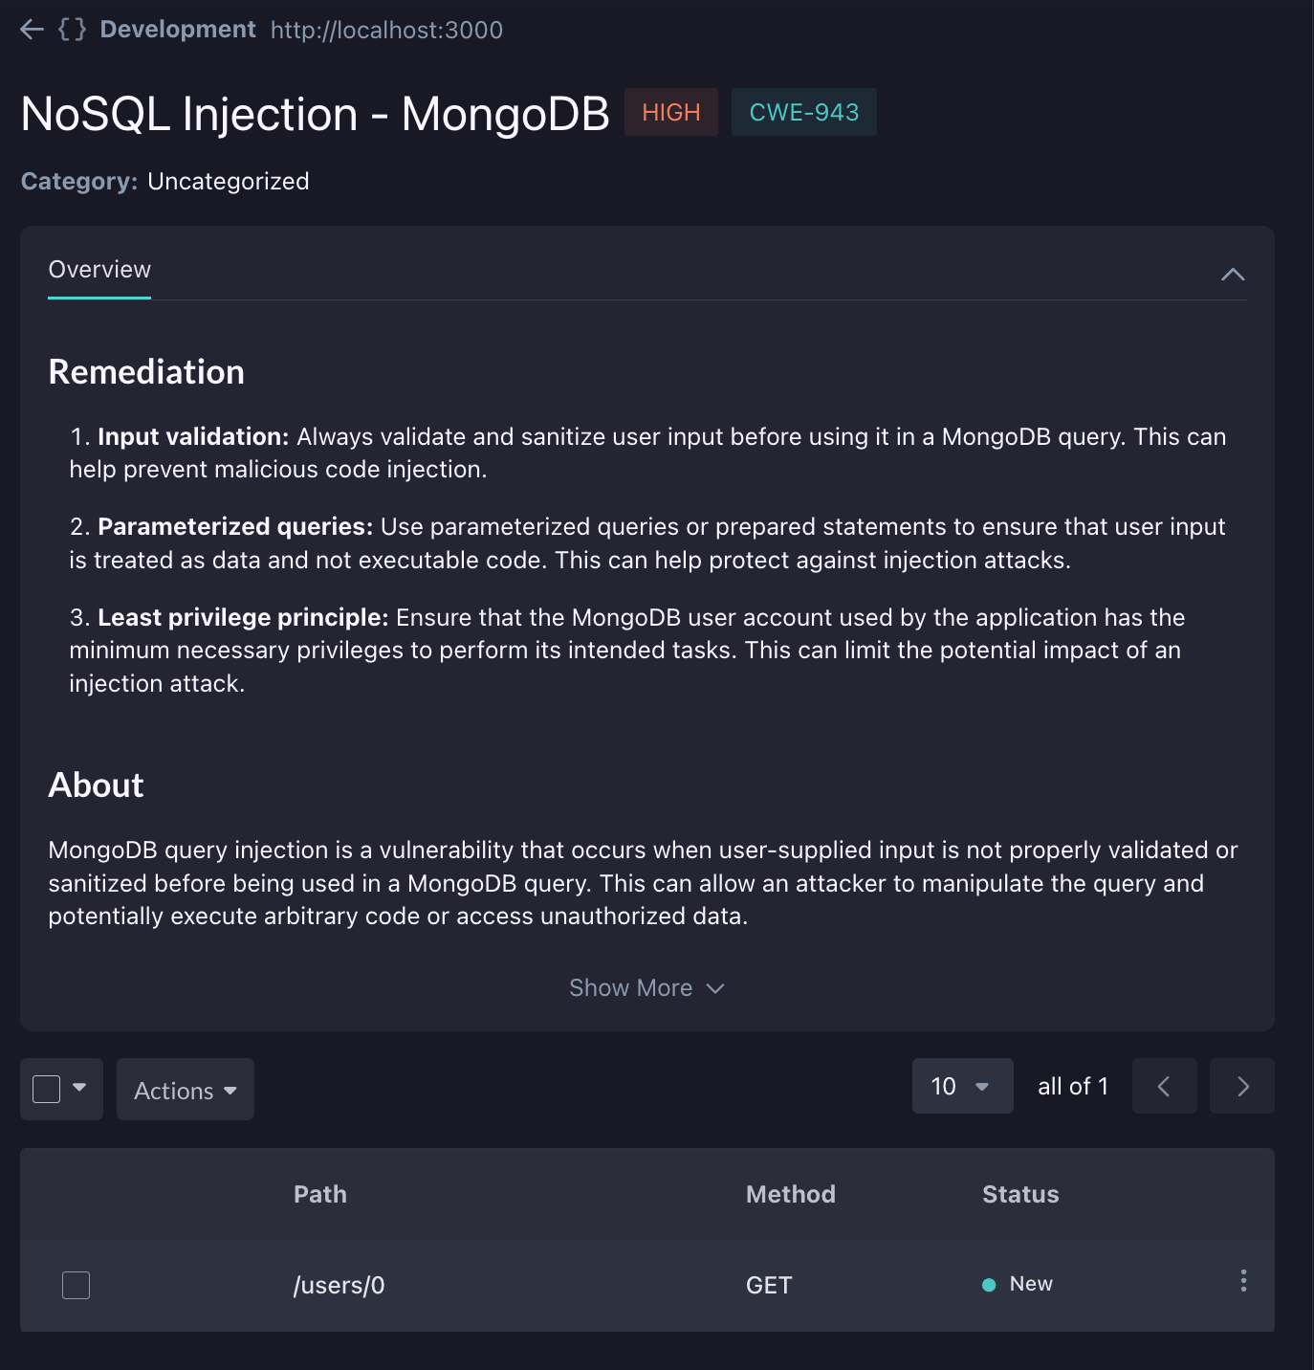Click the back arrow icon
Viewport: 1314px width, 1370px height.
pos(32,30)
